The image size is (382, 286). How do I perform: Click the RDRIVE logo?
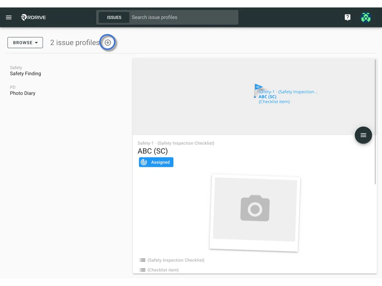tap(33, 17)
